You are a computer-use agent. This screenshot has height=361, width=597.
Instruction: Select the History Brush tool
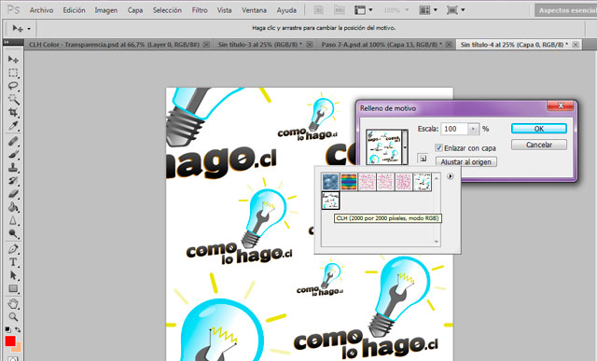tap(13, 181)
